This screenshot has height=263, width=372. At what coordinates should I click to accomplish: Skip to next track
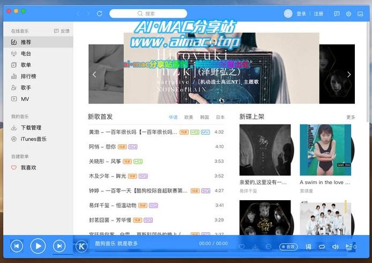(59, 246)
